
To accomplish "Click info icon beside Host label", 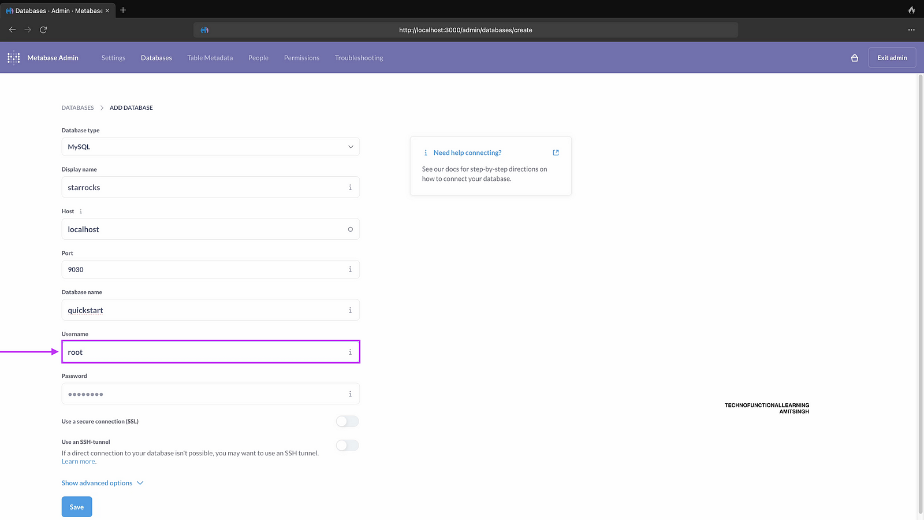I will tap(80, 211).
